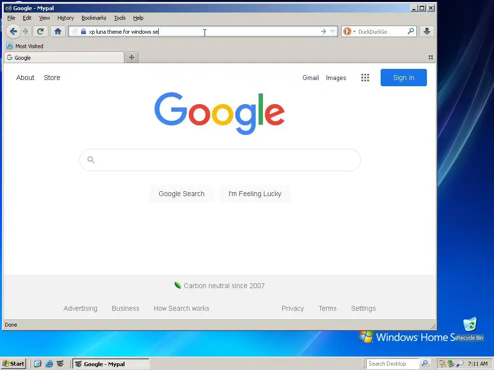494x370 pixels.
Task: Go back using the back arrow button
Action: coord(13,31)
